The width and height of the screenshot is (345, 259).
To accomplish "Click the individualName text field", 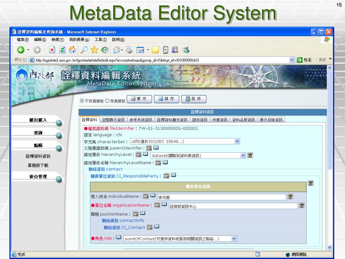I will click(x=222, y=197).
